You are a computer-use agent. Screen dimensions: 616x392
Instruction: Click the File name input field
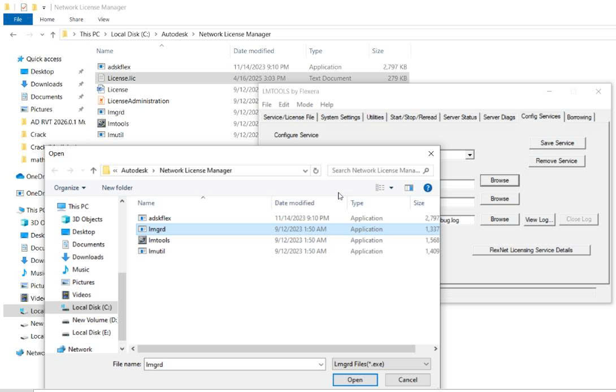235,364
